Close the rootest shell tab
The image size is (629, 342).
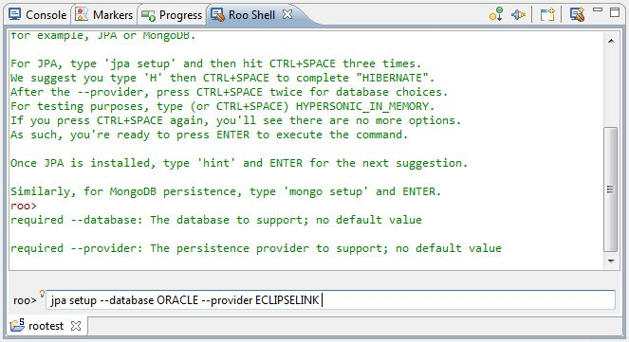pos(76,326)
